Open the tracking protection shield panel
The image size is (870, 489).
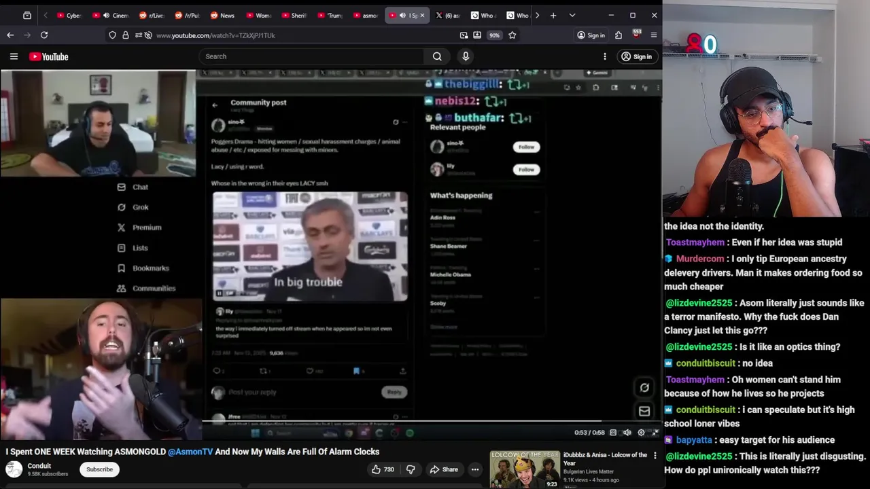[x=113, y=35]
